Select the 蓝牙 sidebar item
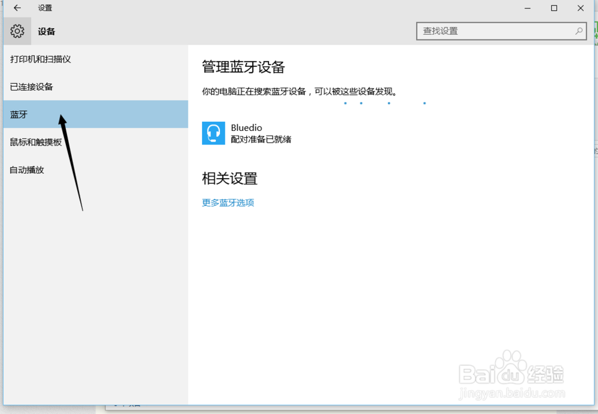This screenshot has height=414, width=598. click(x=18, y=114)
